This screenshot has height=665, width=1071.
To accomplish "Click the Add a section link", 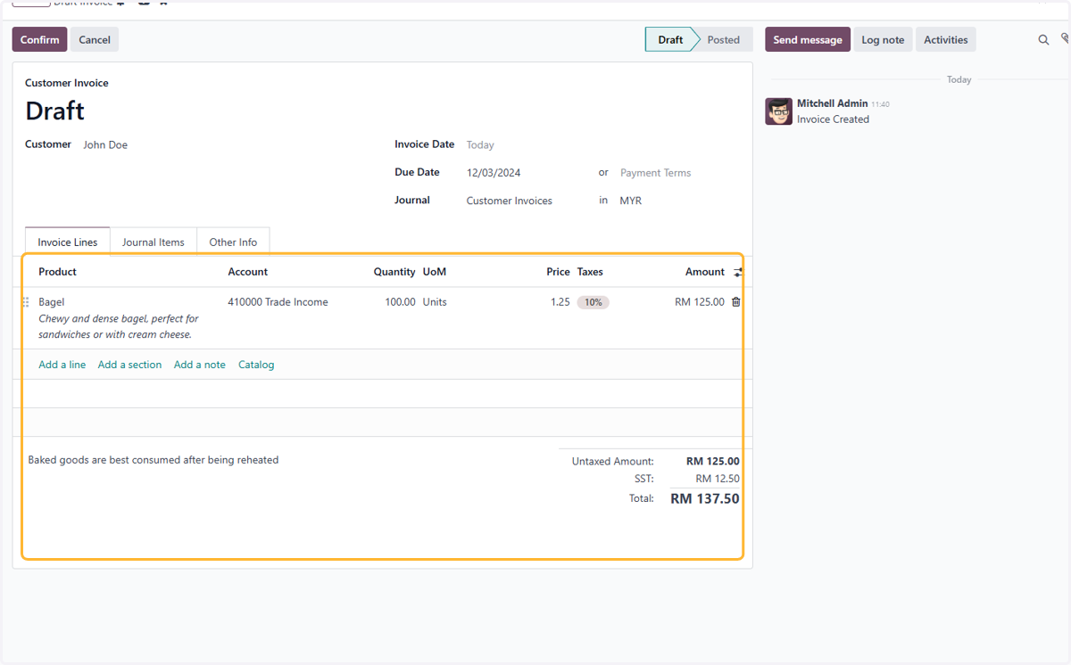I will click(130, 365).
